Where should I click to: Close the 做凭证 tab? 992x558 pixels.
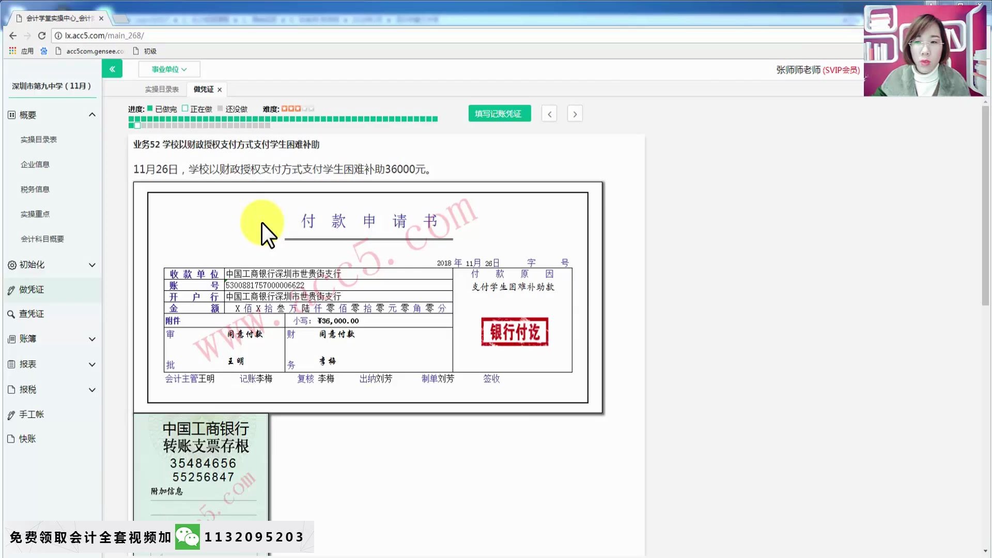pyautogui.click(x=220, y=90)
